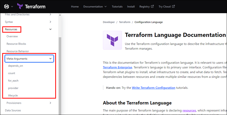The height and width of the screenshot is (115, 227).
Task: Open the Documentation dropdown menu
Action: coord(95,6)
